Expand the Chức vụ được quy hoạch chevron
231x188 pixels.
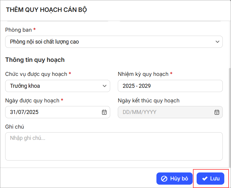point(105,86)
